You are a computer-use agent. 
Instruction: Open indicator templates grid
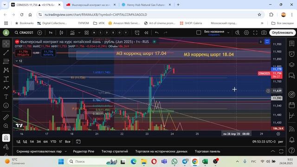[x=87, y=32]
